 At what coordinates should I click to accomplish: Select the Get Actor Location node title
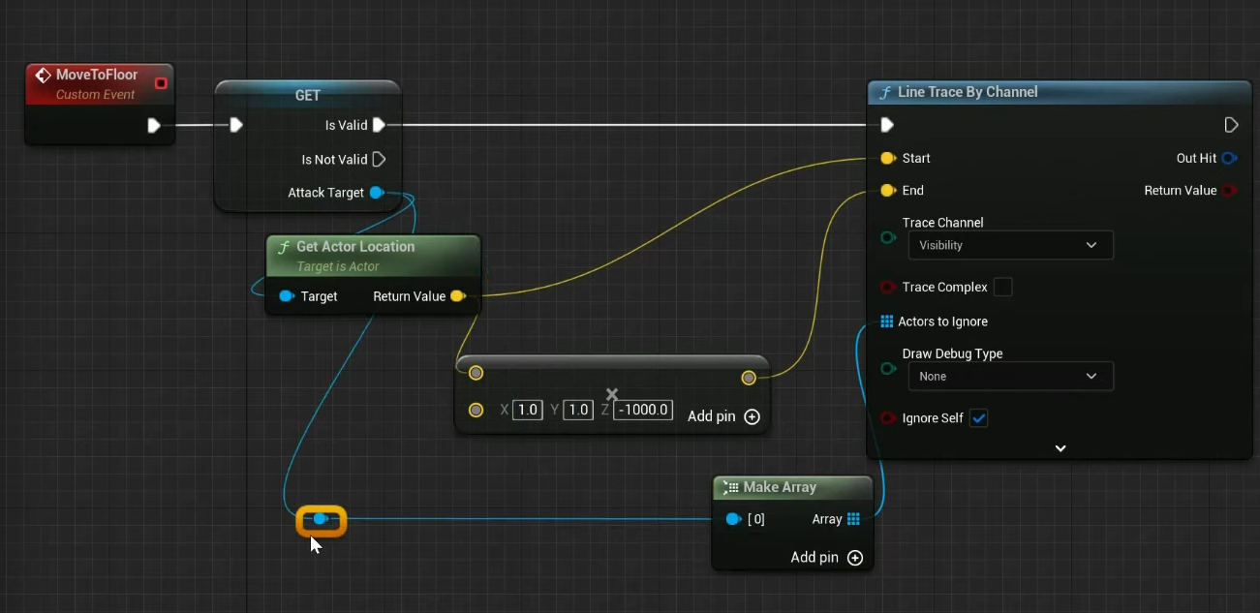click(354, 247)
